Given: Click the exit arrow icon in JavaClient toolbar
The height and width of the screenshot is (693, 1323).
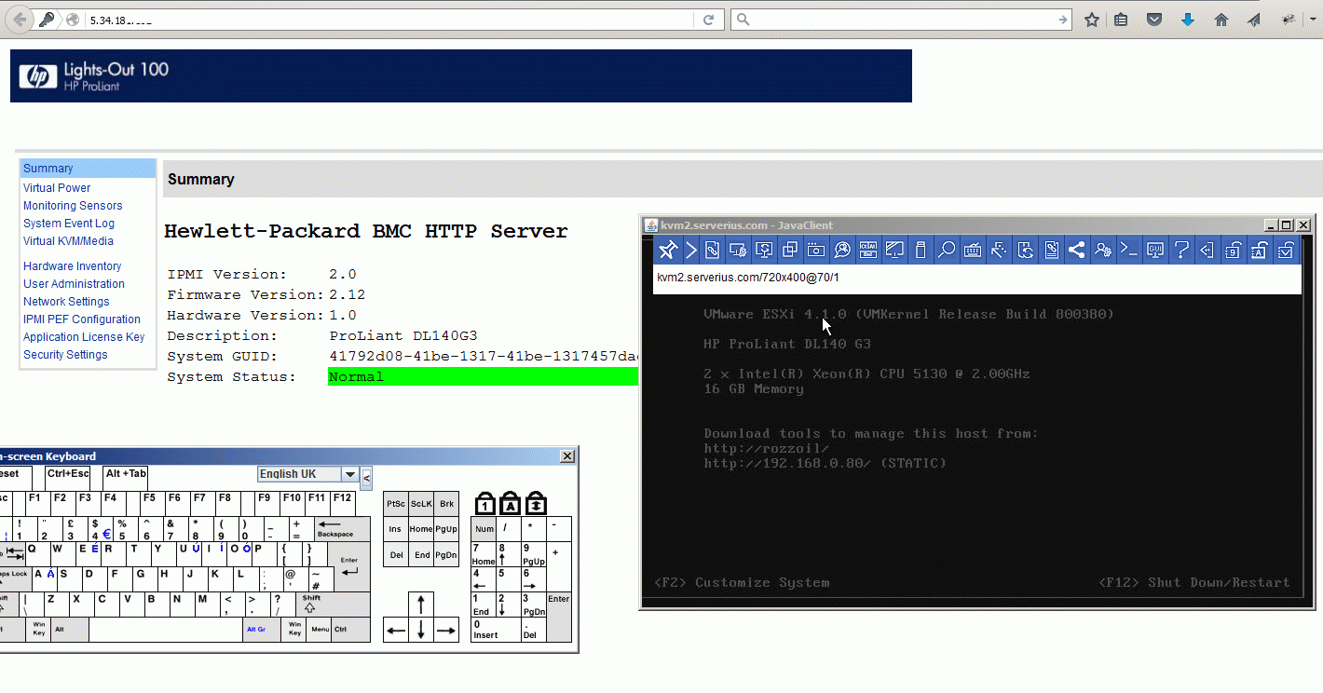Looking at the screenshot, I should point(1207,250).
